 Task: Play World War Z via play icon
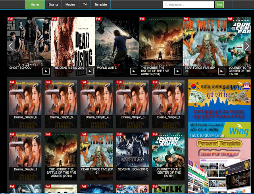134,71
